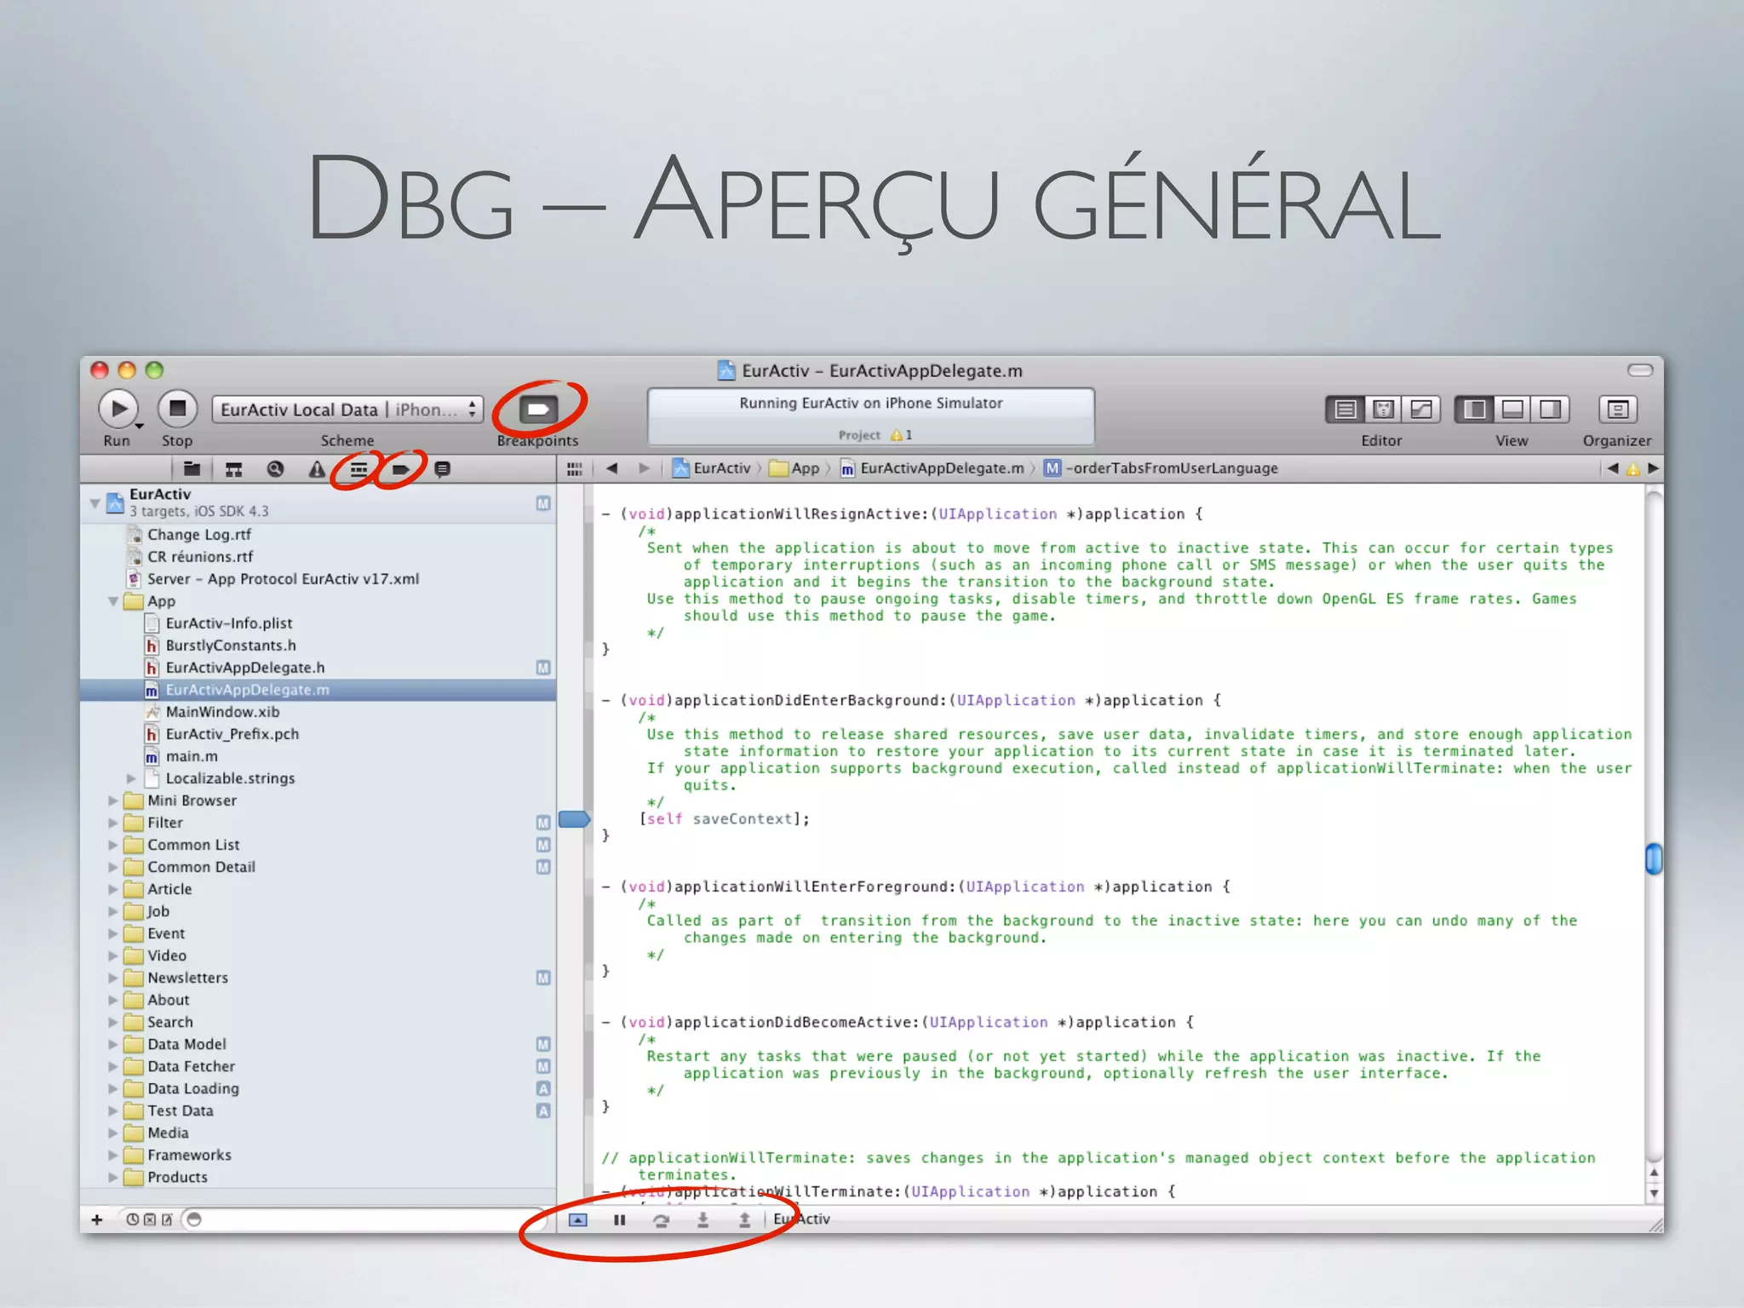
Task: Click -orderTabsFromUserLanguage in jump bar
Action: (x=1162, y=468)
